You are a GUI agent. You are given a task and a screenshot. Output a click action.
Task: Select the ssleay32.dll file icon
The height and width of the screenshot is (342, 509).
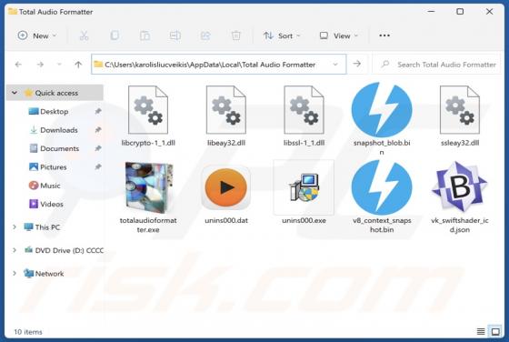(x=460, y=110)
